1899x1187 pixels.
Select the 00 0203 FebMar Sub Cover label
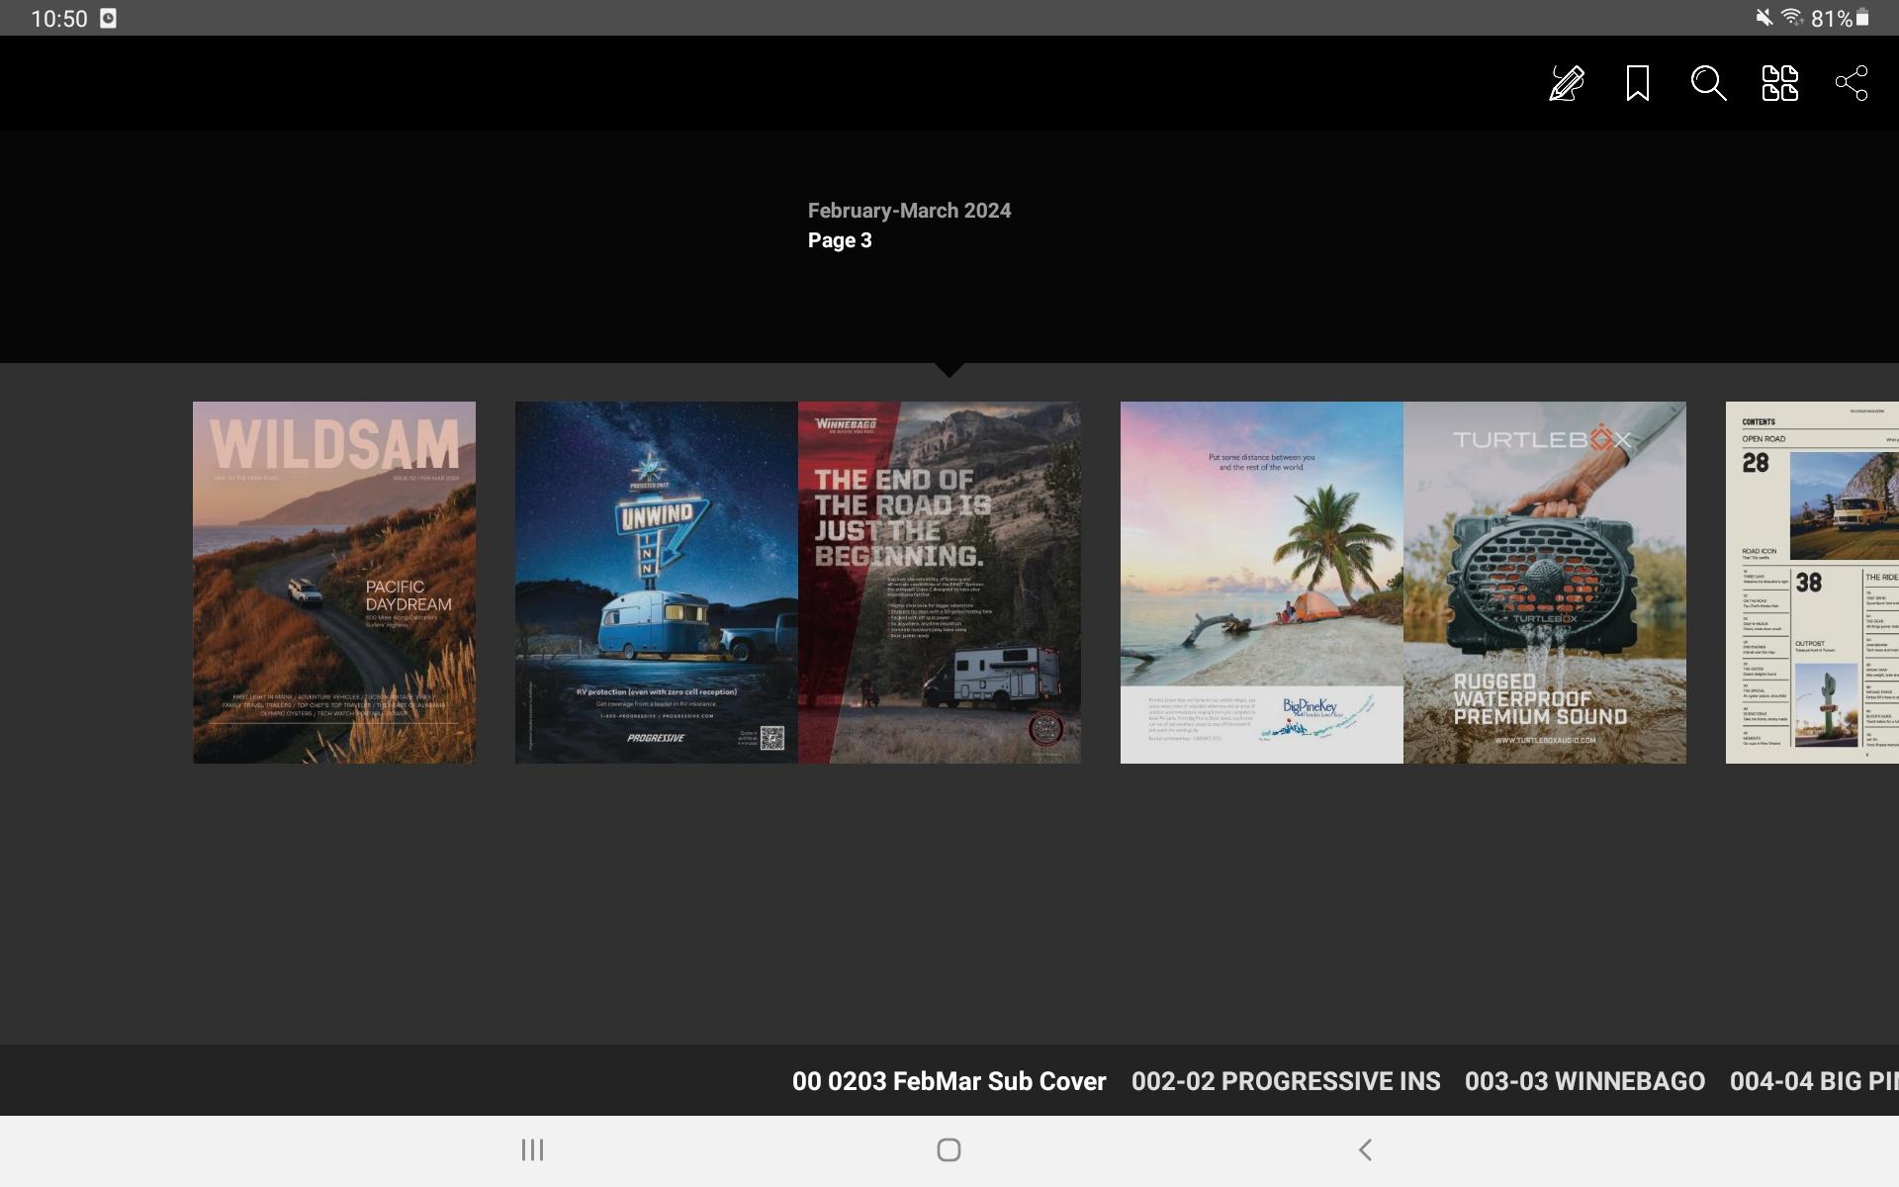[949, 1081]
